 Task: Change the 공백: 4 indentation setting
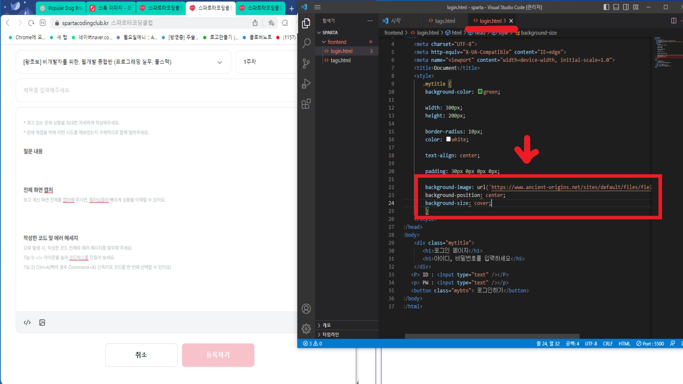[572, 343]
